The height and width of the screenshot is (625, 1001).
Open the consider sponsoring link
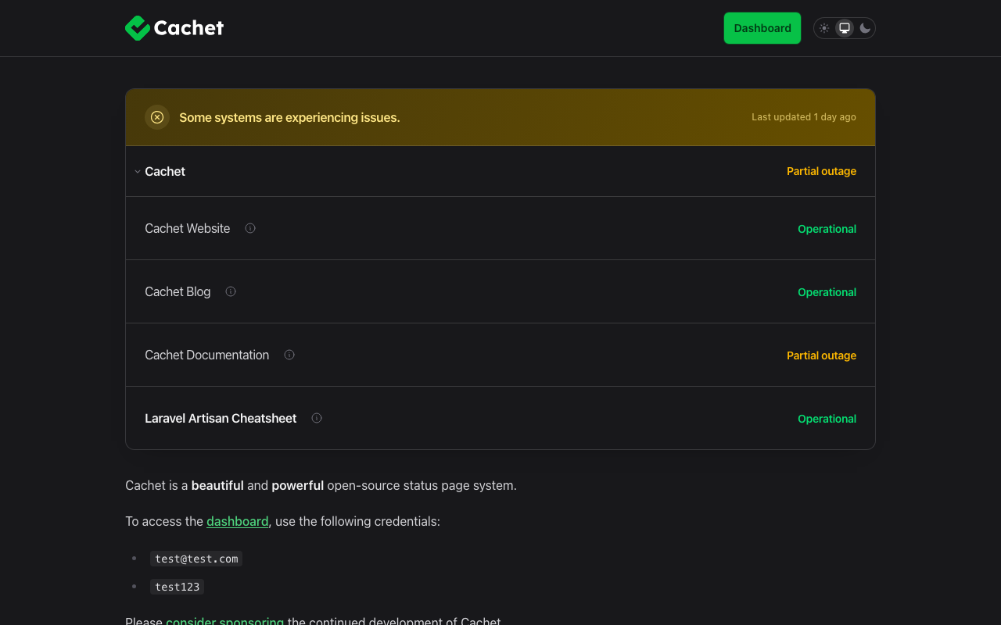pyautogui.click(x=225, y=621)
